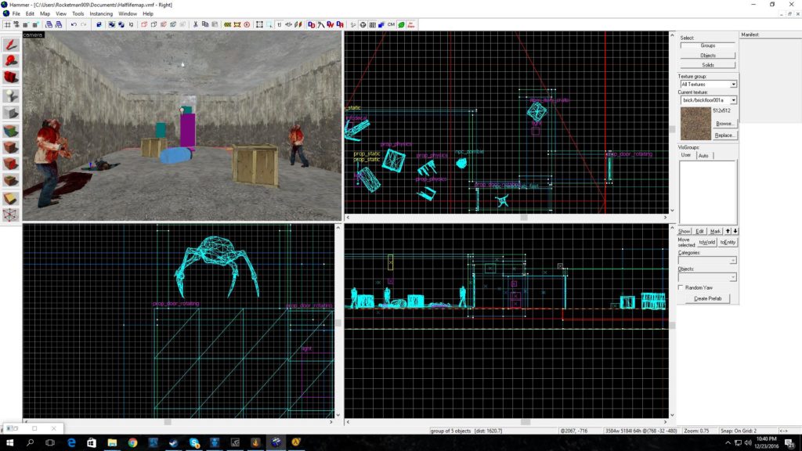Click the Select Groups button
802x451 pixels.
707,45
